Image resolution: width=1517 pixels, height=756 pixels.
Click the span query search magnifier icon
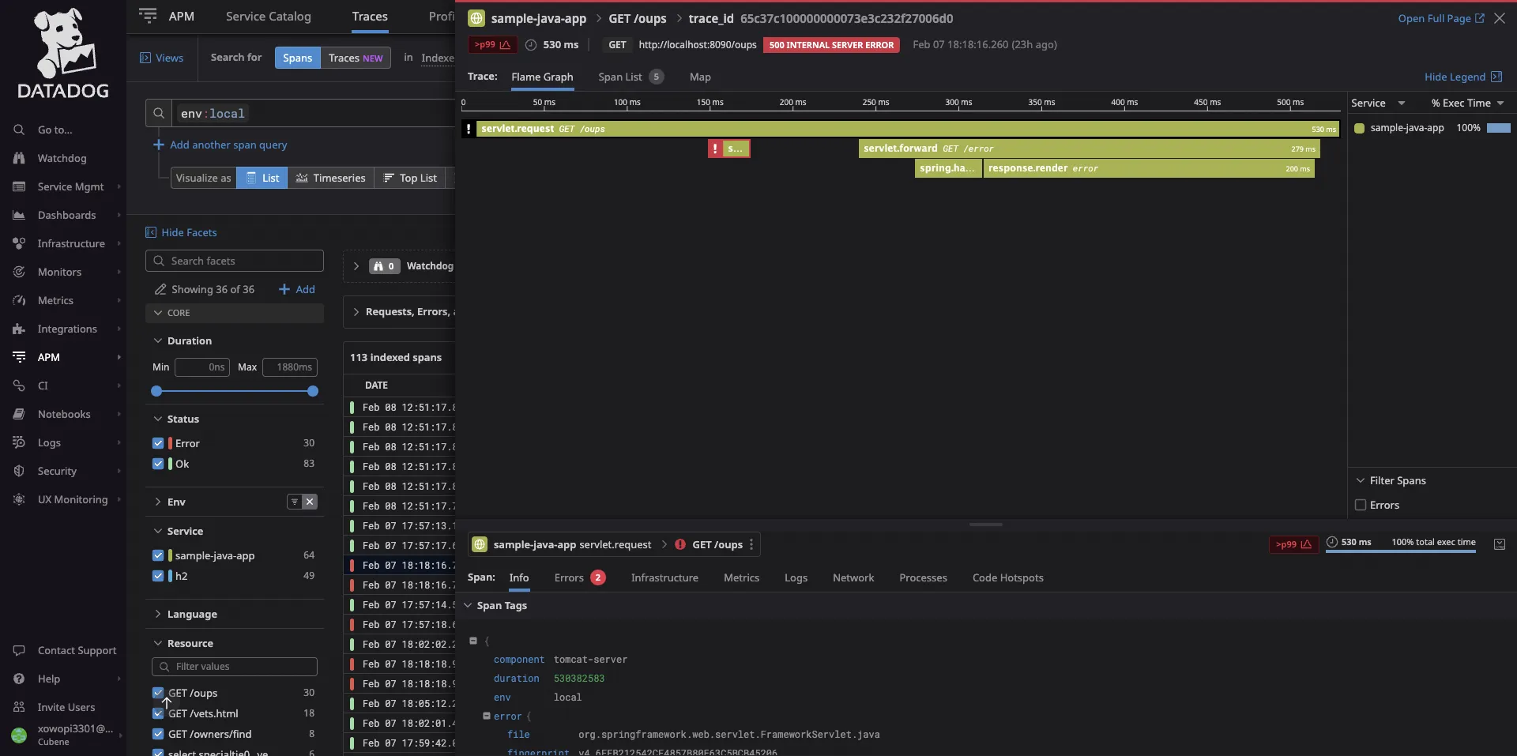point(159,113)
